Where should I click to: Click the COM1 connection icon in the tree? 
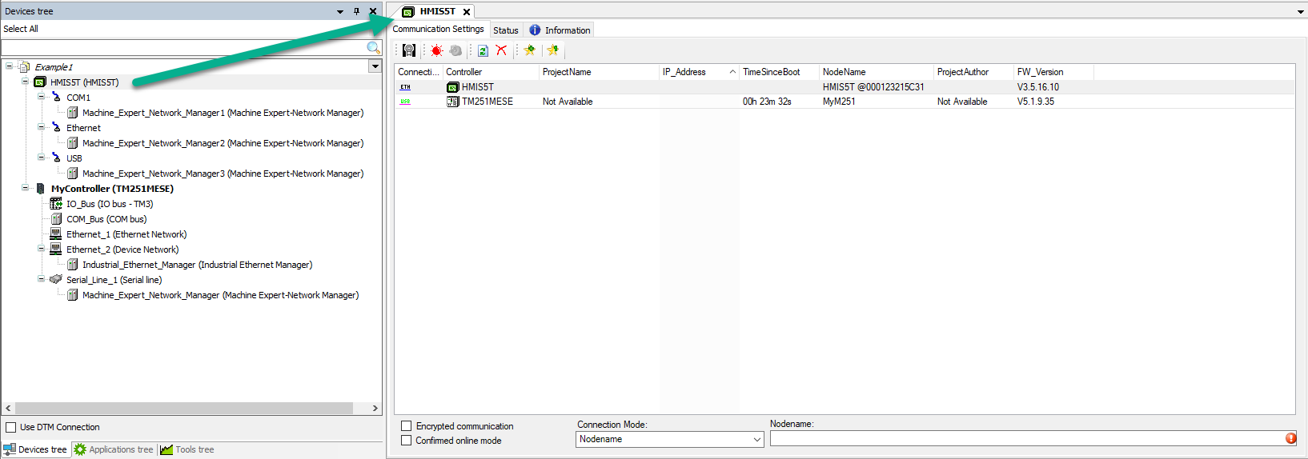point(56,98)
